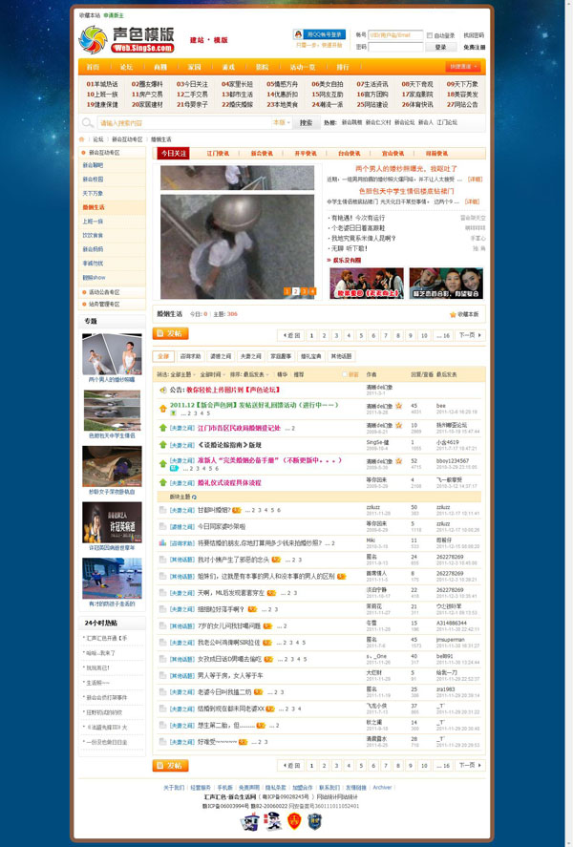The height and width of the screenshot is (847, 573).
Task: Click the hot badge after 我对小姨产生了邪恶的念头
Action: (x=276, y=560)
